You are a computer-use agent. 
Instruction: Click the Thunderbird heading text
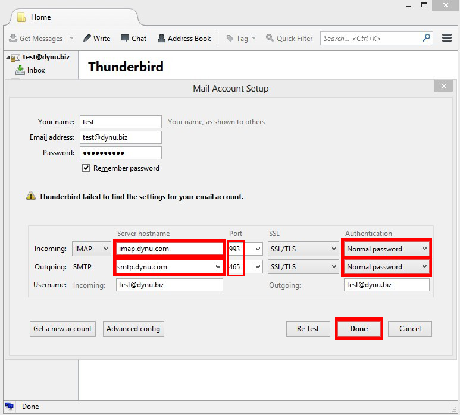point(126,67)
